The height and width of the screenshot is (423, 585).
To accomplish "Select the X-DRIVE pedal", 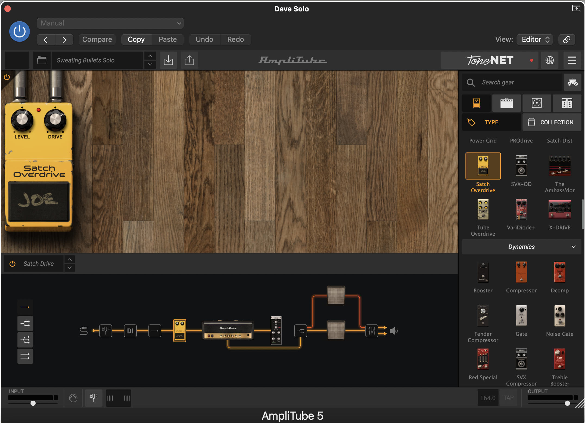I will [x=559, y=209].
